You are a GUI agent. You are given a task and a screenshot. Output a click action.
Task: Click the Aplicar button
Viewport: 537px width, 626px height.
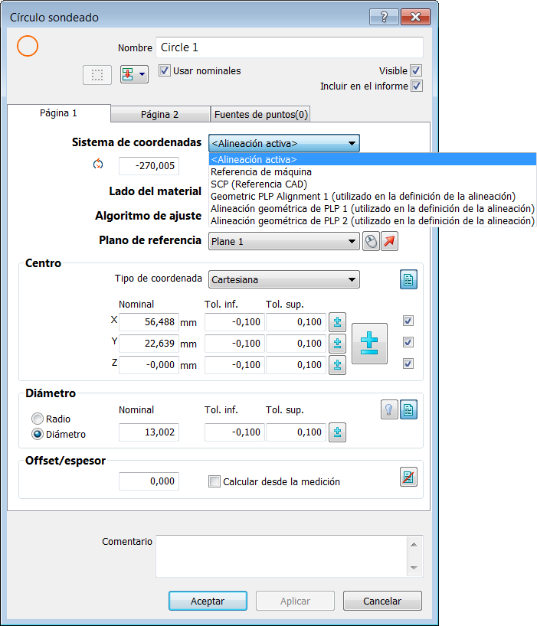coord(295,601)
